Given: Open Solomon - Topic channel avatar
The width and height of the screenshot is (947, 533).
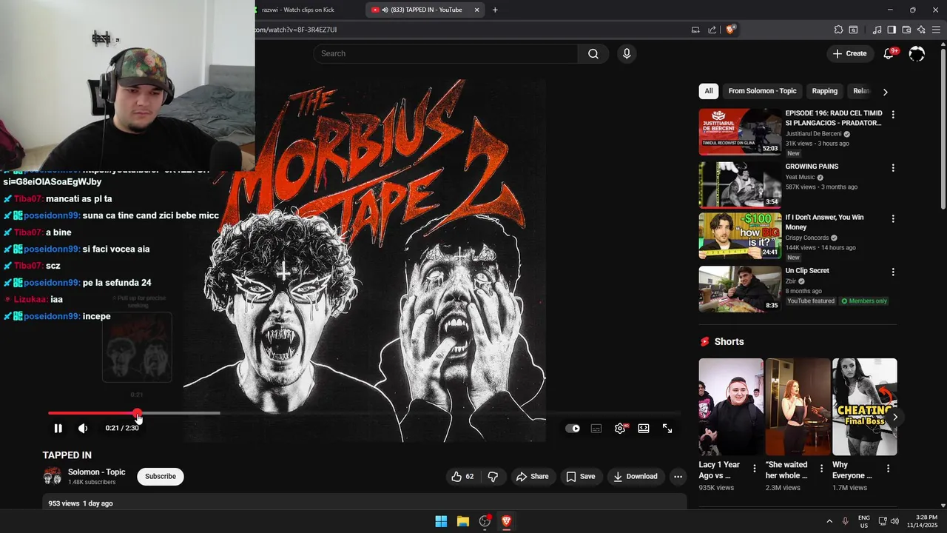Looking at the screenshot, I should pos(53,476).
